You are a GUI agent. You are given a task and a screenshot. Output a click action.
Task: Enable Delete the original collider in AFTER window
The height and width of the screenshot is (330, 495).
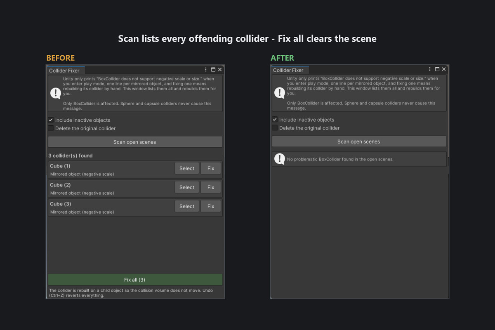coord(275,128)
